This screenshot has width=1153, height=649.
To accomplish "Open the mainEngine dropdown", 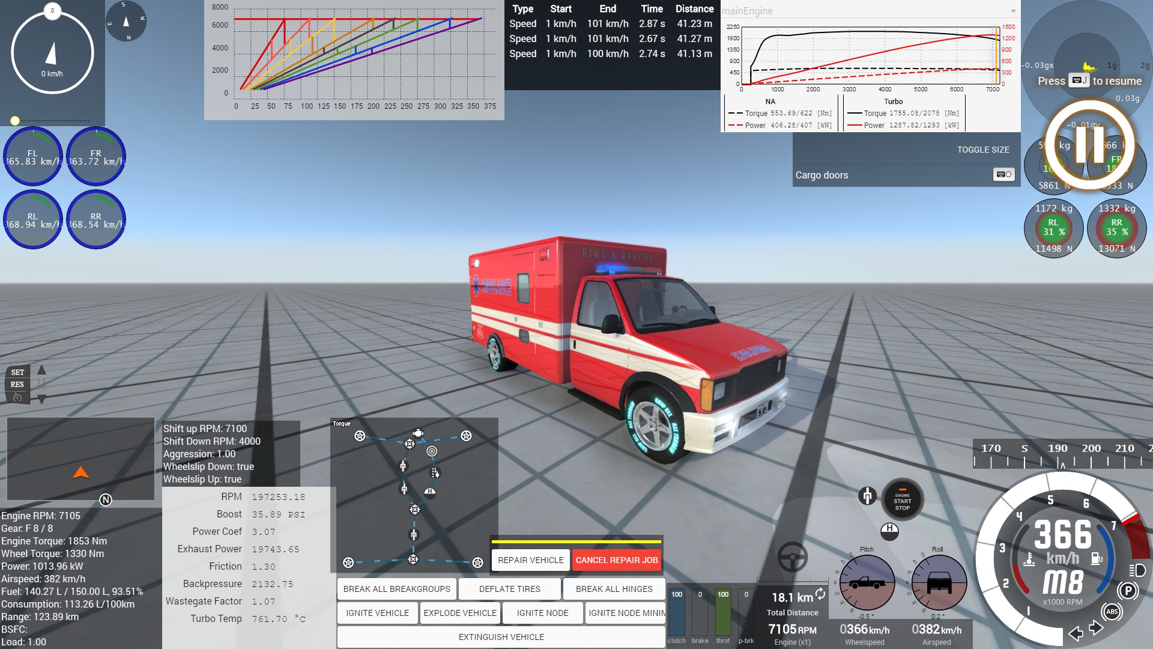I will pos(1013,11).
